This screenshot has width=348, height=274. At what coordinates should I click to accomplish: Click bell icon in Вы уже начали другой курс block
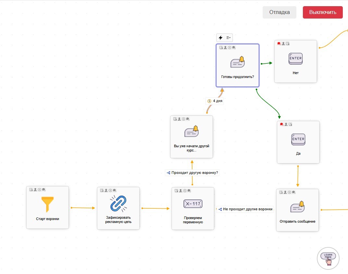191,131
